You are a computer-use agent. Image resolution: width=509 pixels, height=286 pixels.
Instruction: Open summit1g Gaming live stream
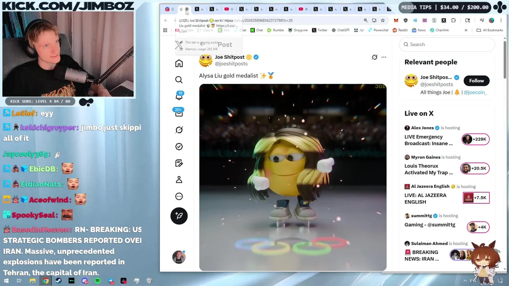pyautogui.click(x=430, y=224)
